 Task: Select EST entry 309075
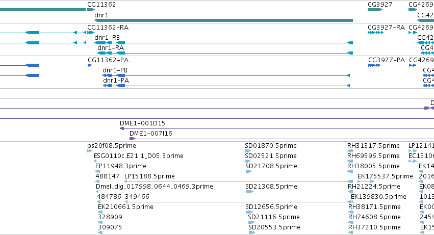[110, 227]
